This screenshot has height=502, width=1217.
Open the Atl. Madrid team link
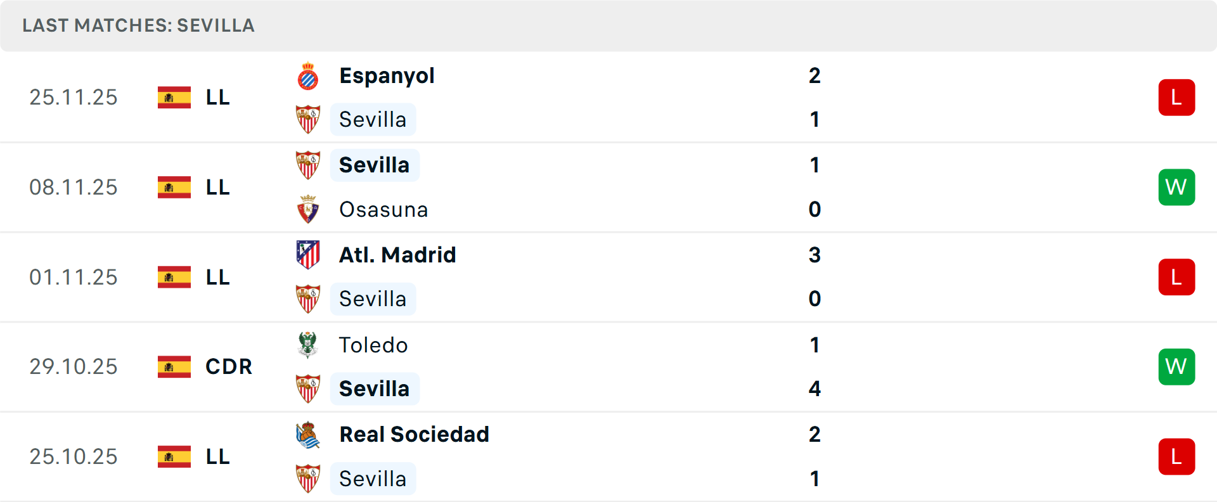pos(397,255)
